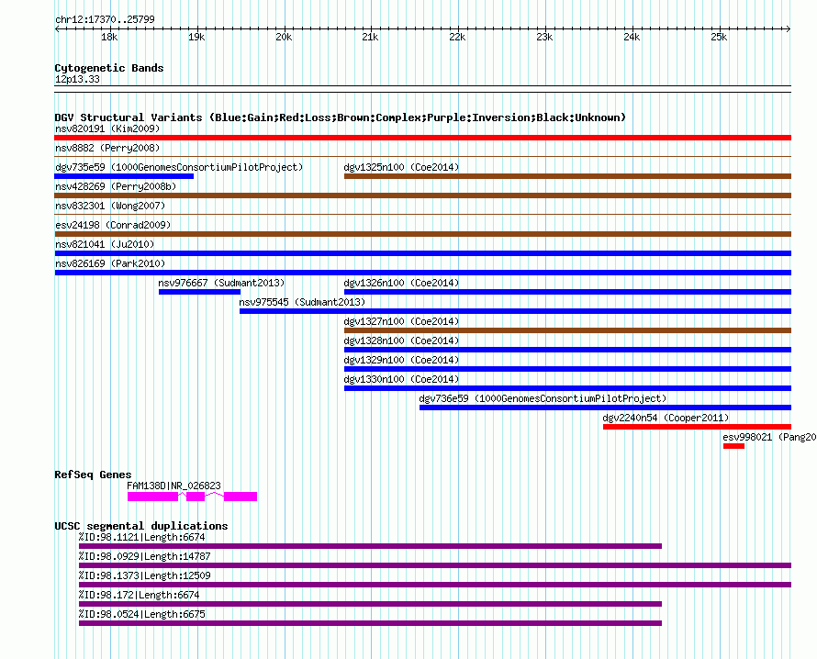Select the dgv1325n100 brown complex bar
This screenshot has height=659, width=817.
pos(567,176)
